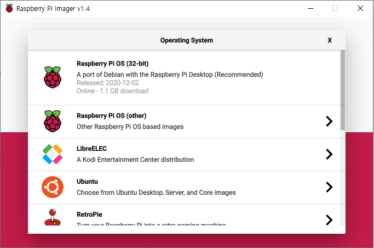This screenshot has width=374, height=248.
Task: Expand Raspberry Pi OS (other) chevron arrow
Action: point(329,121)
